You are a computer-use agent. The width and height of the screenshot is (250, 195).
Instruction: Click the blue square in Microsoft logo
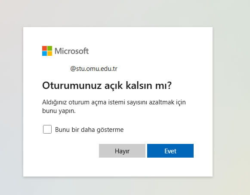(44, 54)
